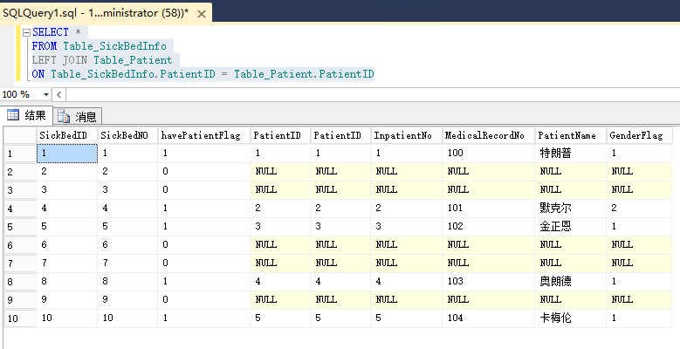Switch to the 消息 messages tab
680x349 pixels.
[x=78, y=117]
